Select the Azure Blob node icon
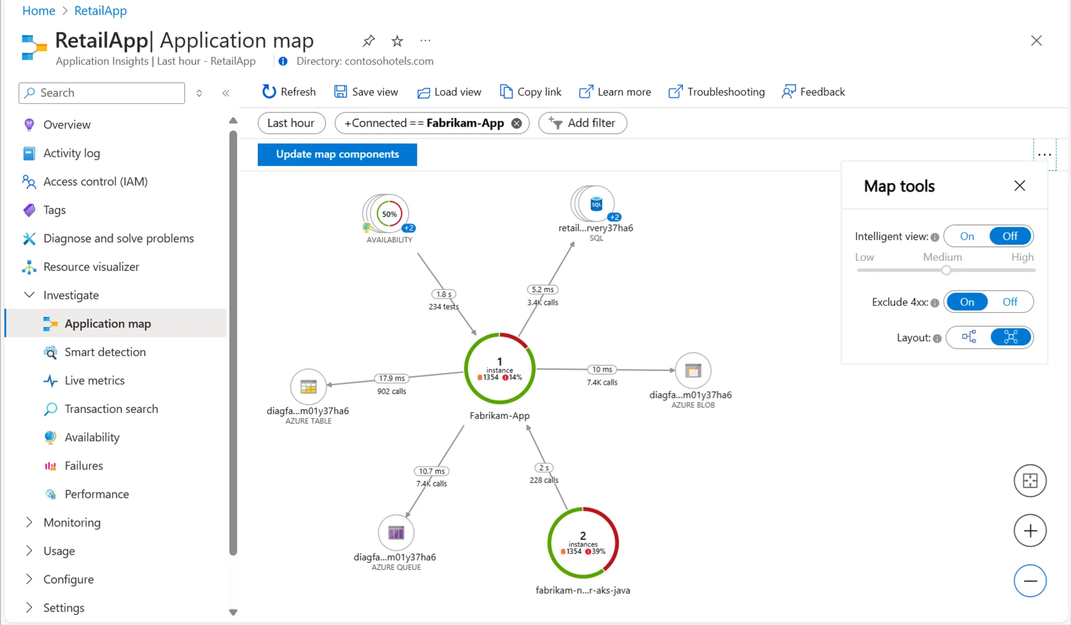Viewport: 1071px width, 625px height. pyautogui.click(x=693, y=370)
